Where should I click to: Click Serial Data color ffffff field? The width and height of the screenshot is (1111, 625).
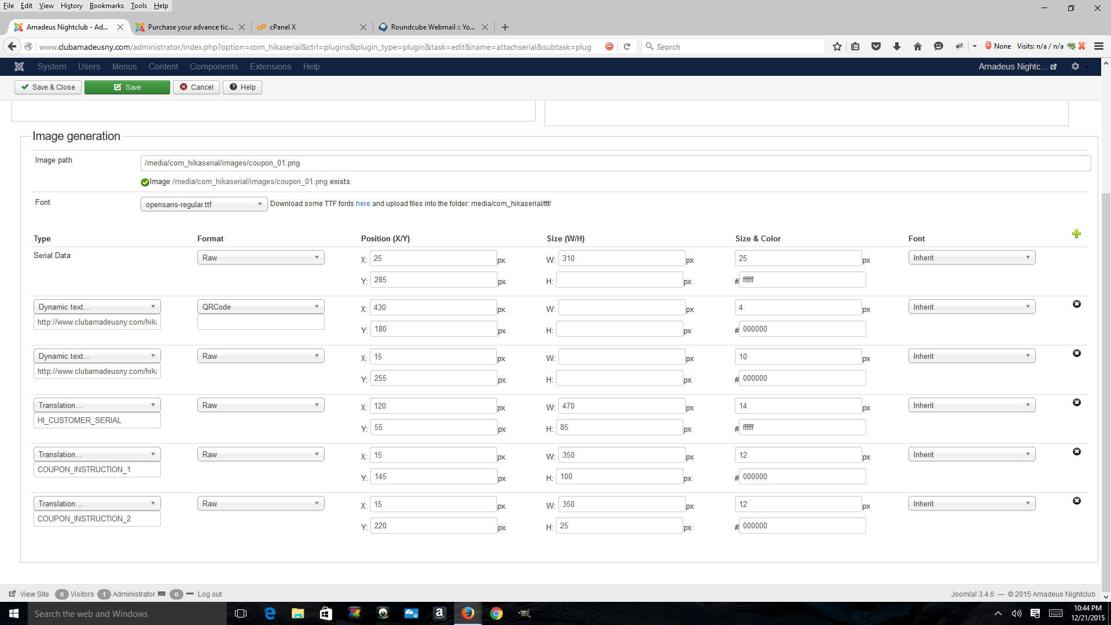[802, 280]
